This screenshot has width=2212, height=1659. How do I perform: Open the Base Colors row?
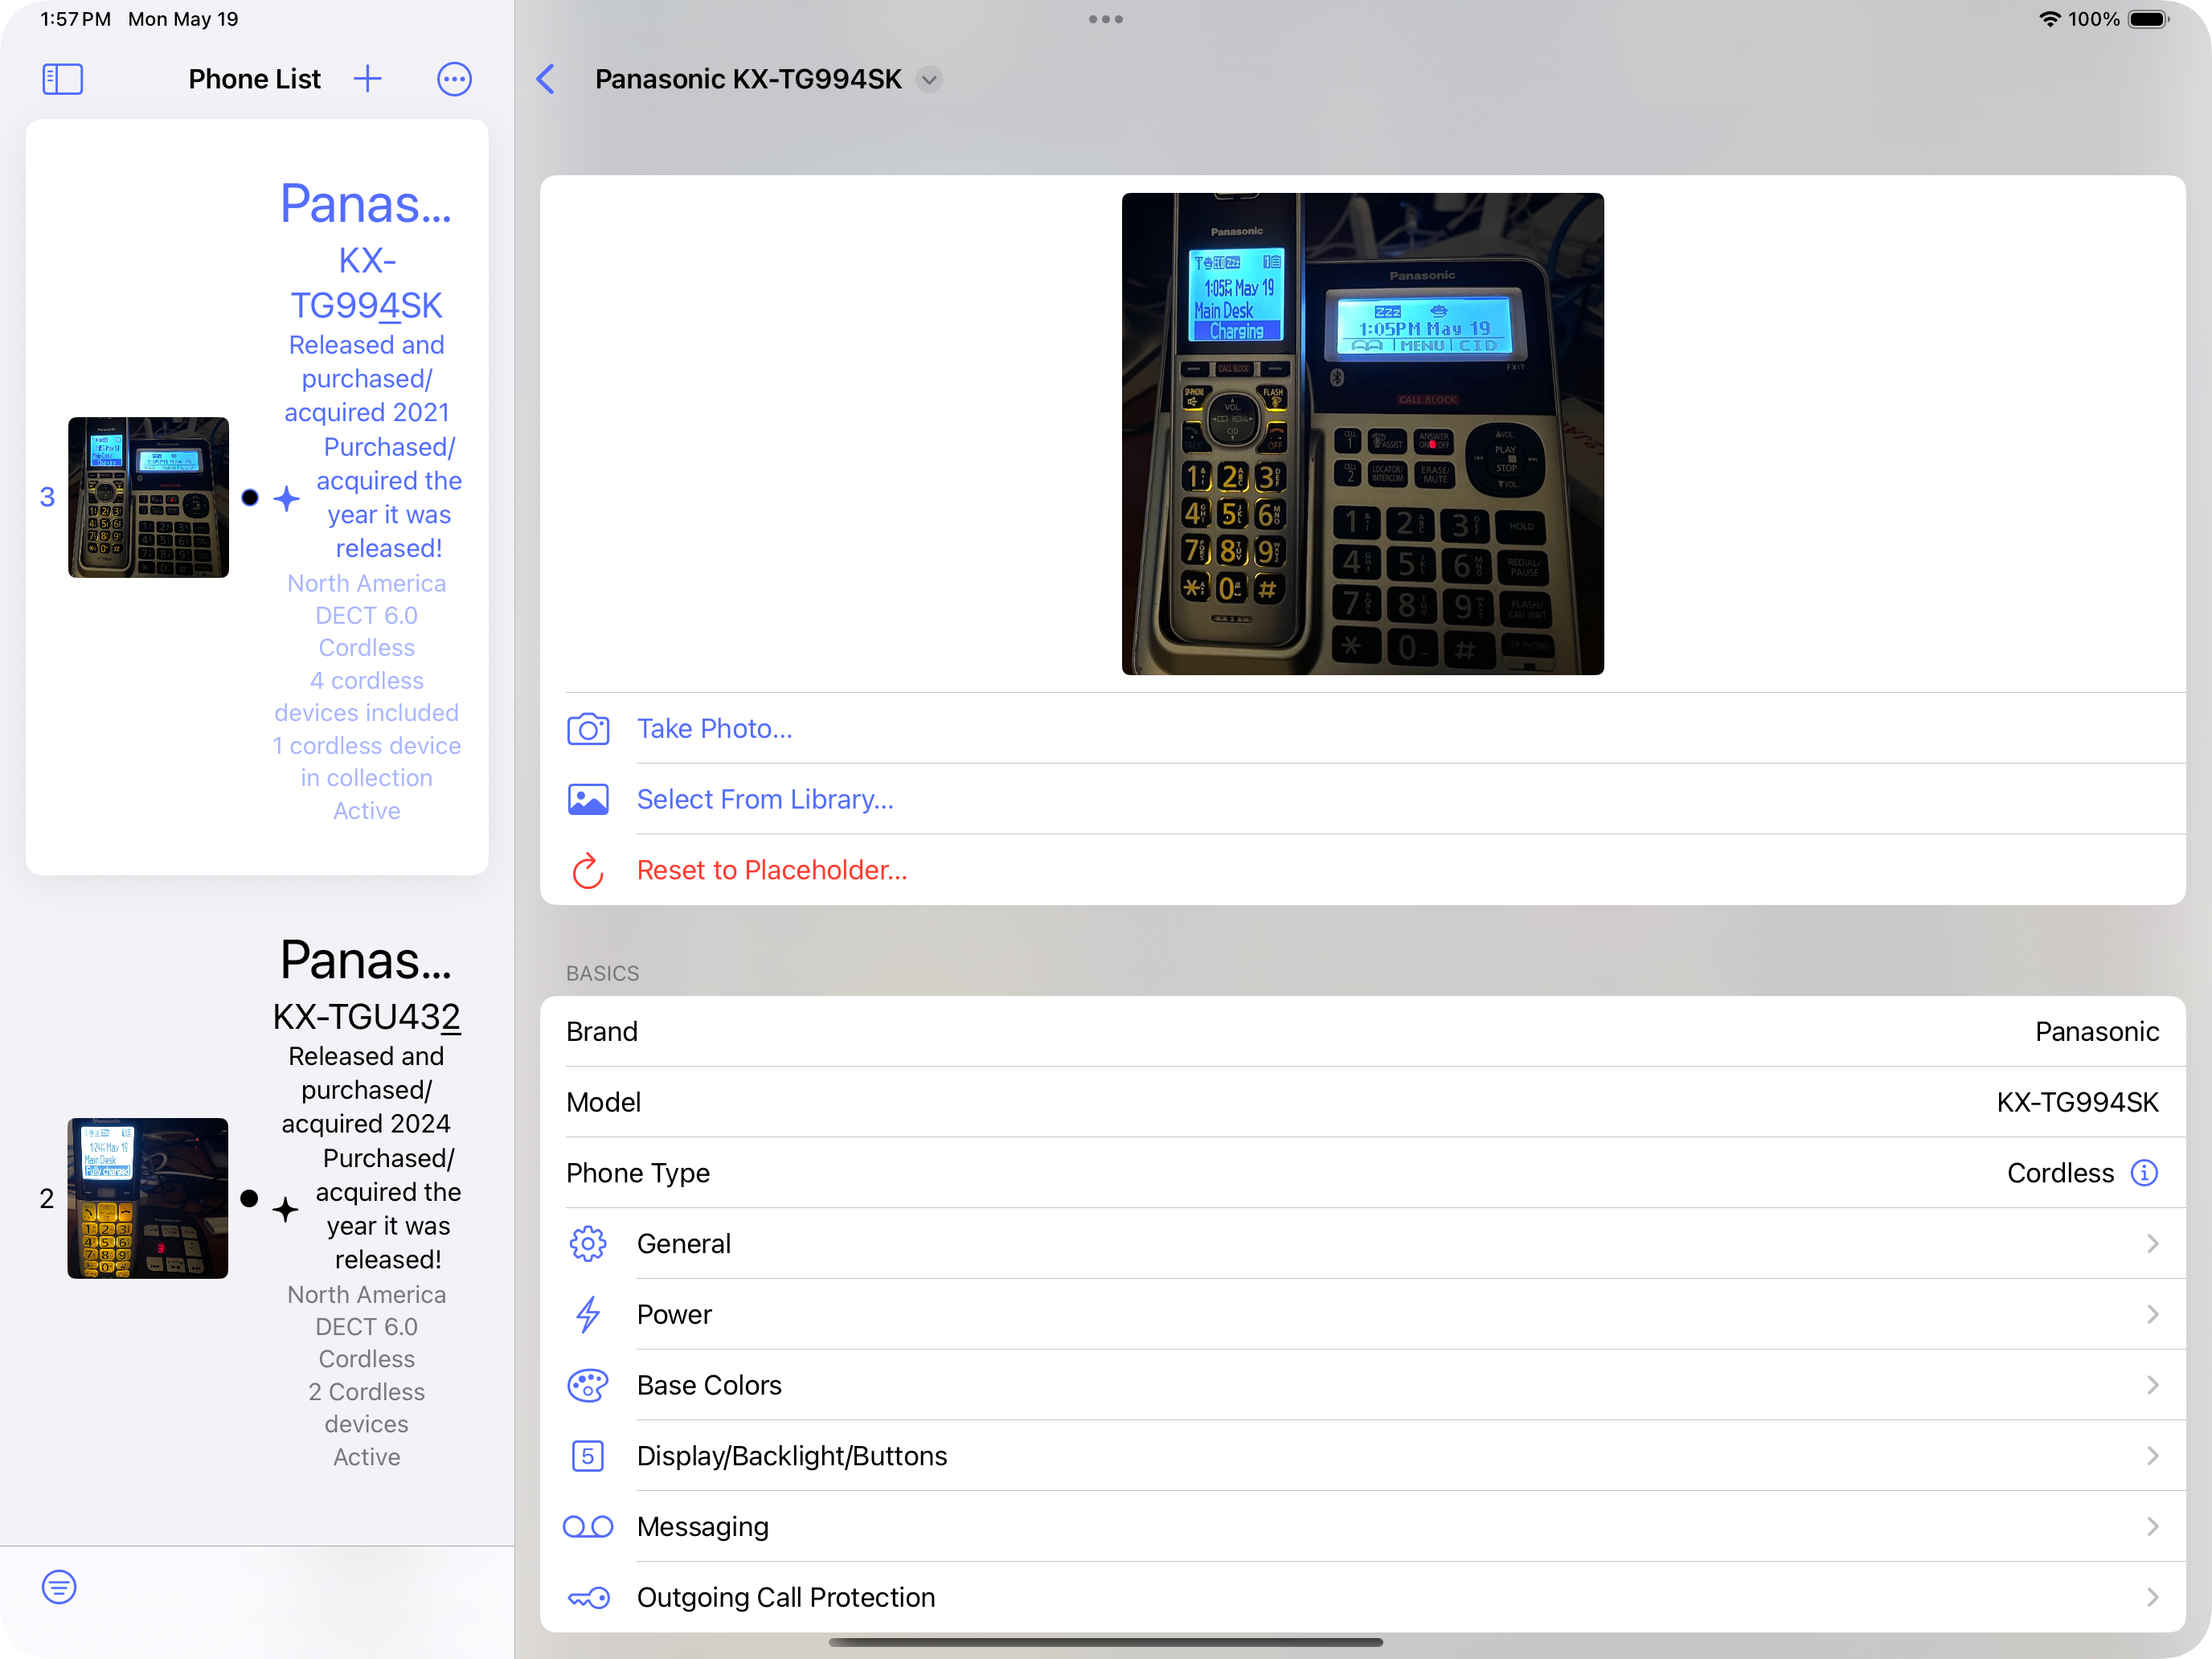(1362, 1385)
